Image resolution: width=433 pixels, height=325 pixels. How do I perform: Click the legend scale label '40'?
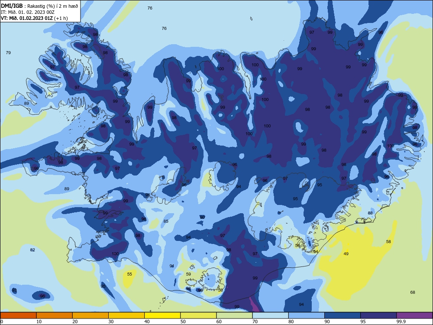pyautogui.click(x=147, y=322)
